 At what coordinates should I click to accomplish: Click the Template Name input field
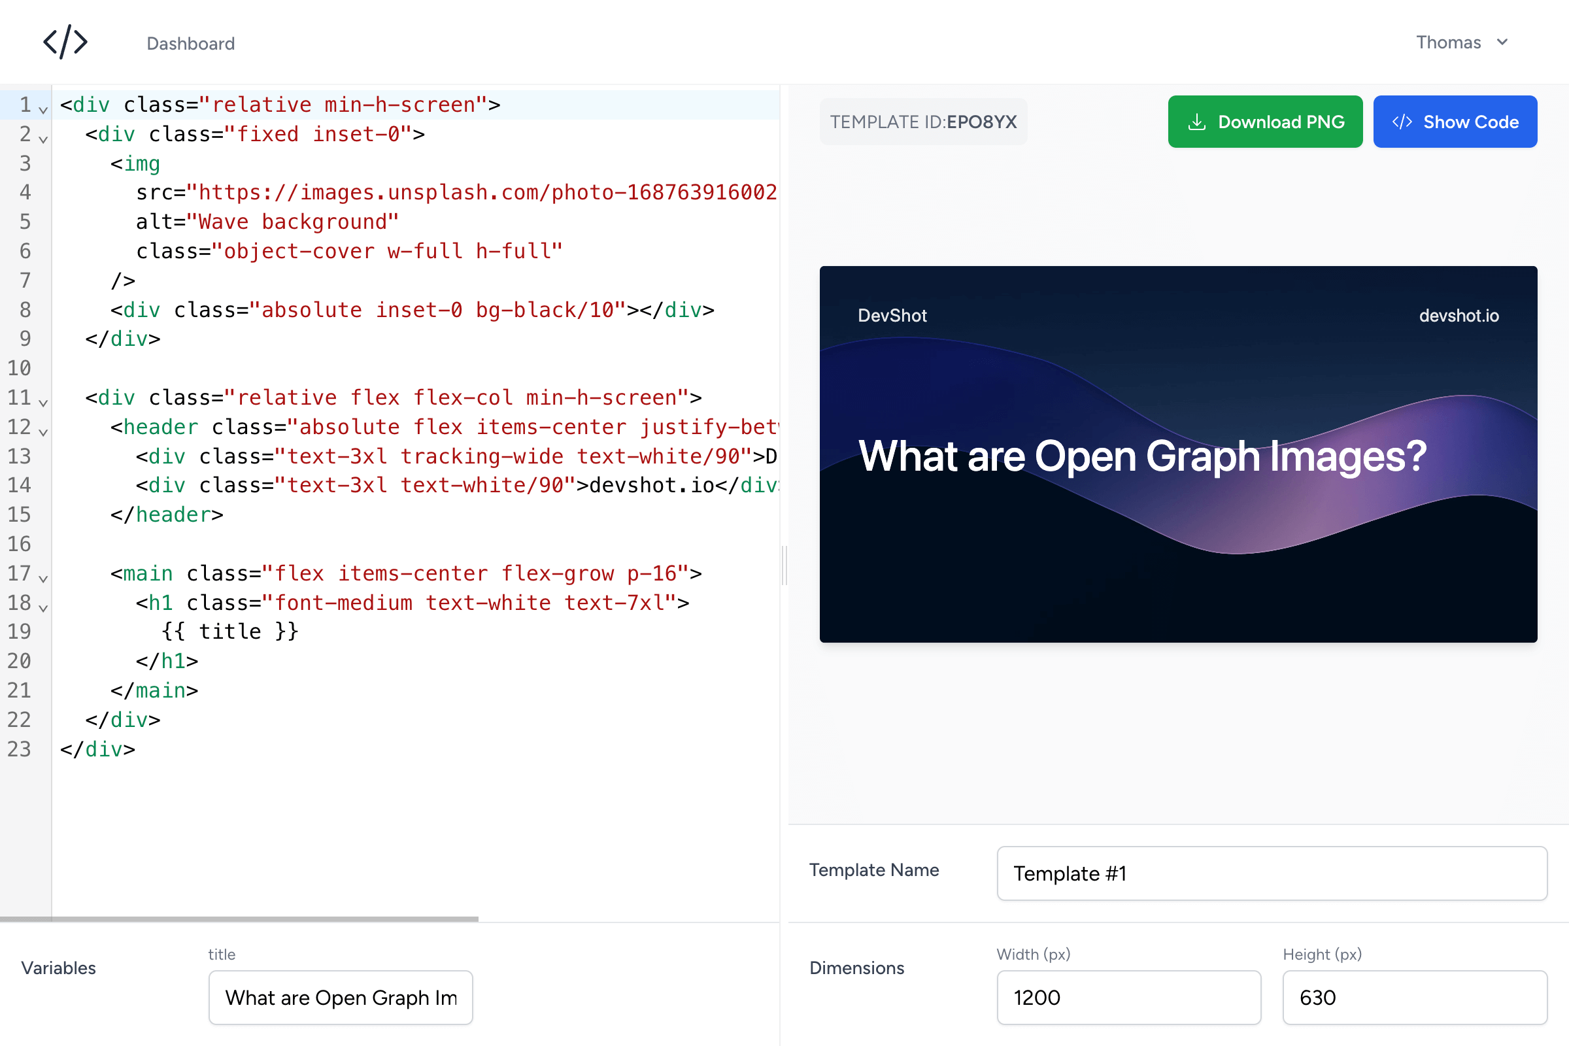coord(1271,873)
